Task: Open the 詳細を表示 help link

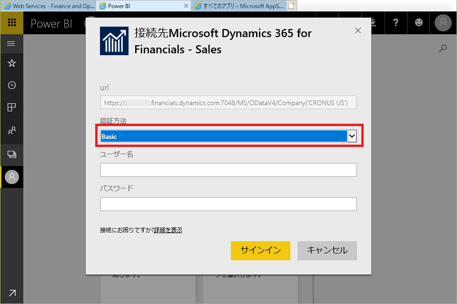Action: coord(168,230)
